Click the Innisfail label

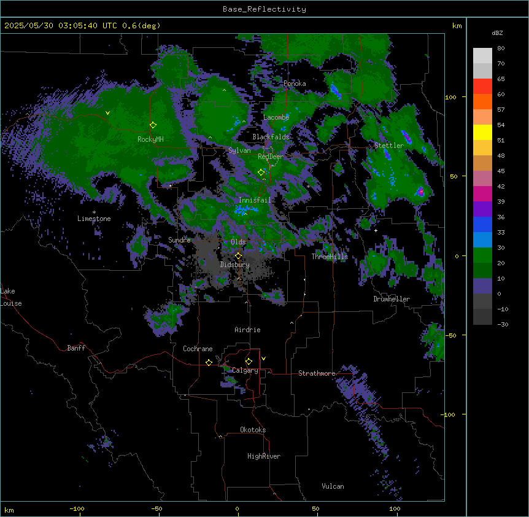255,200
